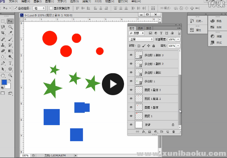
Task: Open the layer style fx menu
Action: (x=143, y=132)
